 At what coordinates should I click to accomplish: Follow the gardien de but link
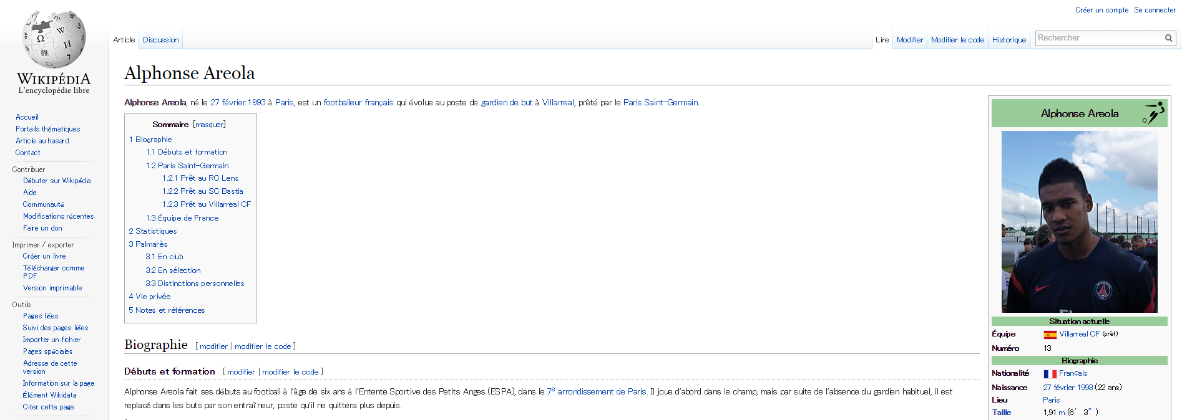pyautogui.click(x=506, y=103)
